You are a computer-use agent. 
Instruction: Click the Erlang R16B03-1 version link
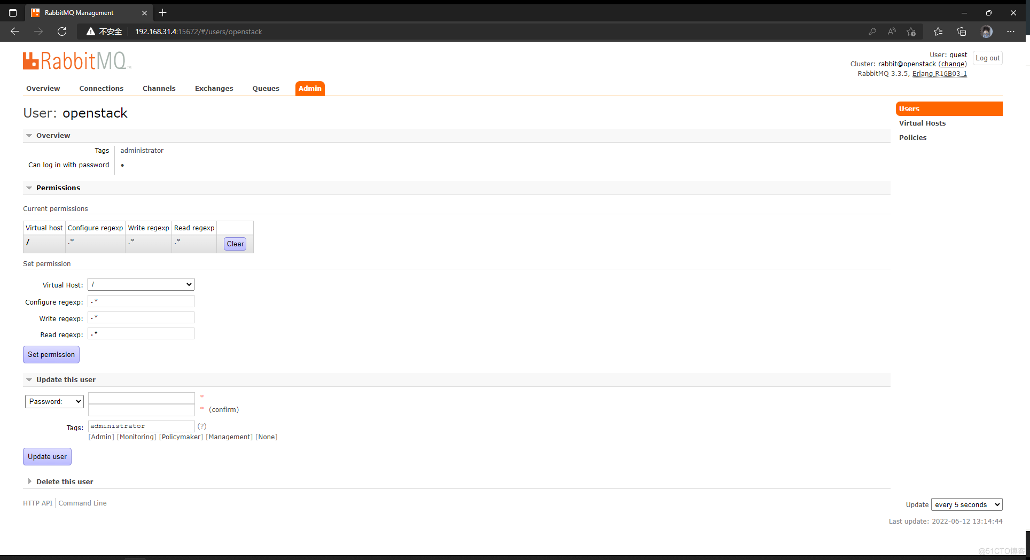click(940, 73)
